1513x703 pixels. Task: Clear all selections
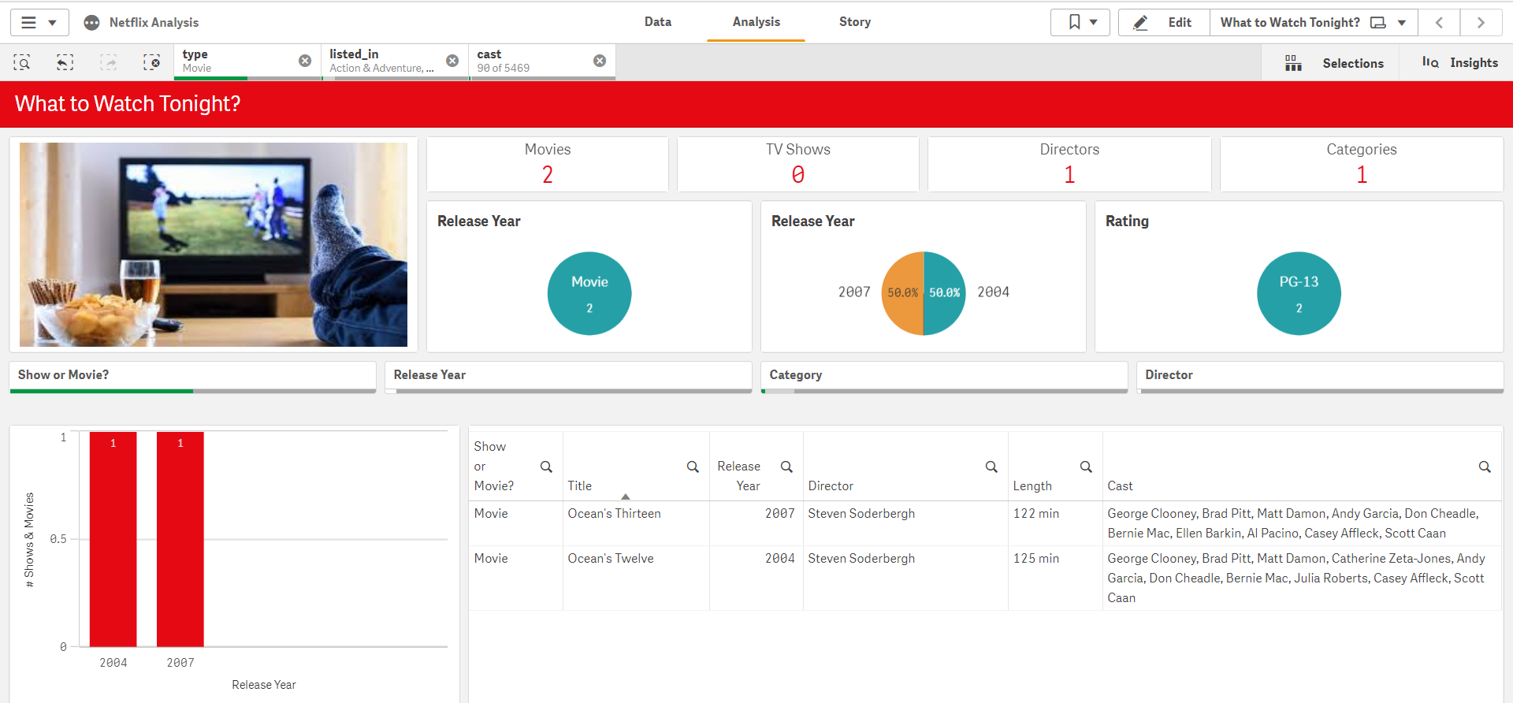coord(151,62)
